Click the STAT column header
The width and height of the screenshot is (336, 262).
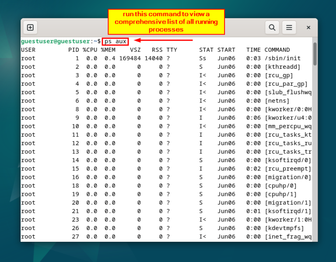pyautogui.click(x=206, y=50)
